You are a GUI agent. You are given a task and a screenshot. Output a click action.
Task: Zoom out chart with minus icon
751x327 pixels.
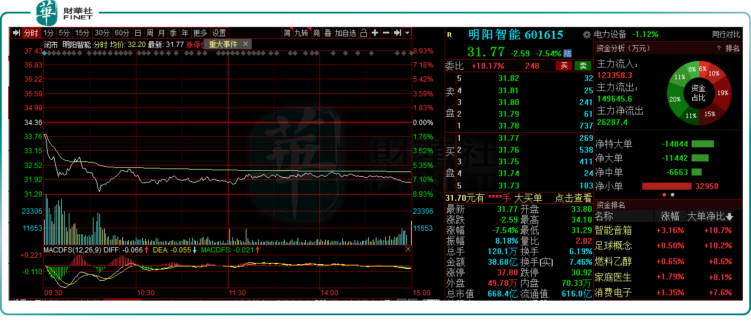[x=386, y=33]
